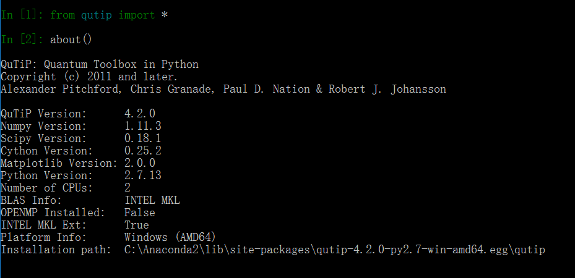
Task: Click the QuTiP version number 4.2.0
Action: tap(140, 114)
